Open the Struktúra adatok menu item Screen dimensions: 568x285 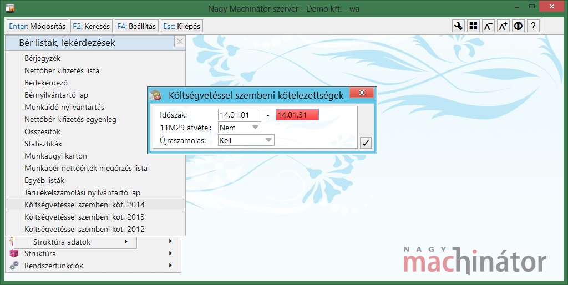tap(62, 242)
